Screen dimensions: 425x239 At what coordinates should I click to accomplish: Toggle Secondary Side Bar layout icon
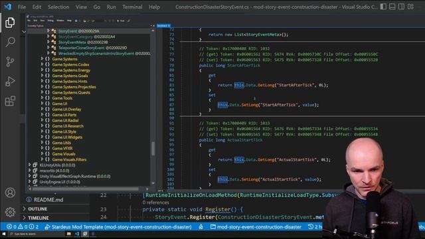tap(401, 7)
